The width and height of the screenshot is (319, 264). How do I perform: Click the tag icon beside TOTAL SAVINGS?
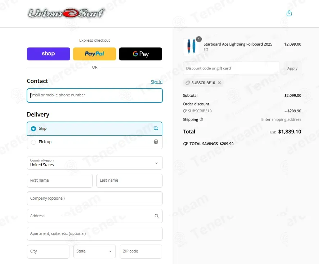(185, 144)
